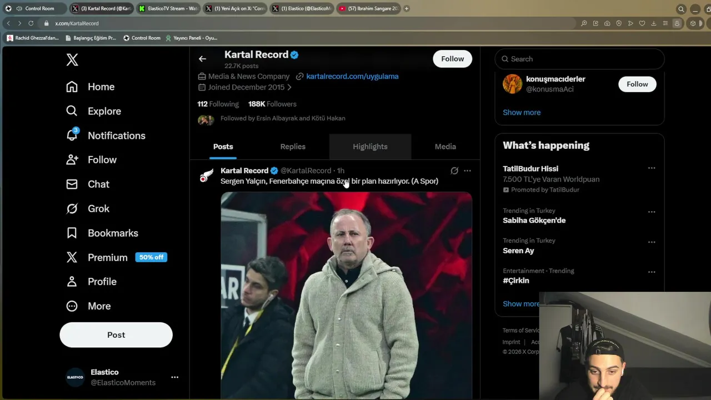Switch to the Control Room browser tab
The height and width of the screenshot is (400, 711).
34,8
